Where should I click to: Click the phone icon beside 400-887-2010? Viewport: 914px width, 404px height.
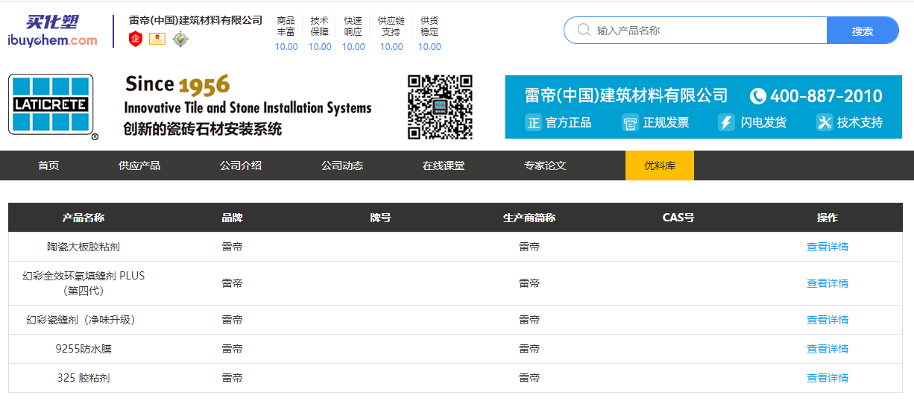757,96
